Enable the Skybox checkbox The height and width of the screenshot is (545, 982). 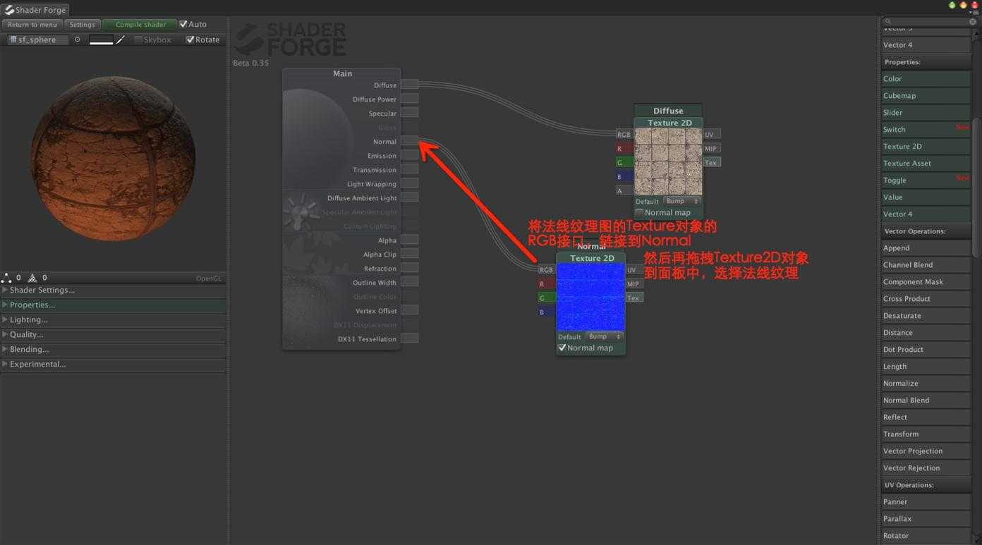138,40
